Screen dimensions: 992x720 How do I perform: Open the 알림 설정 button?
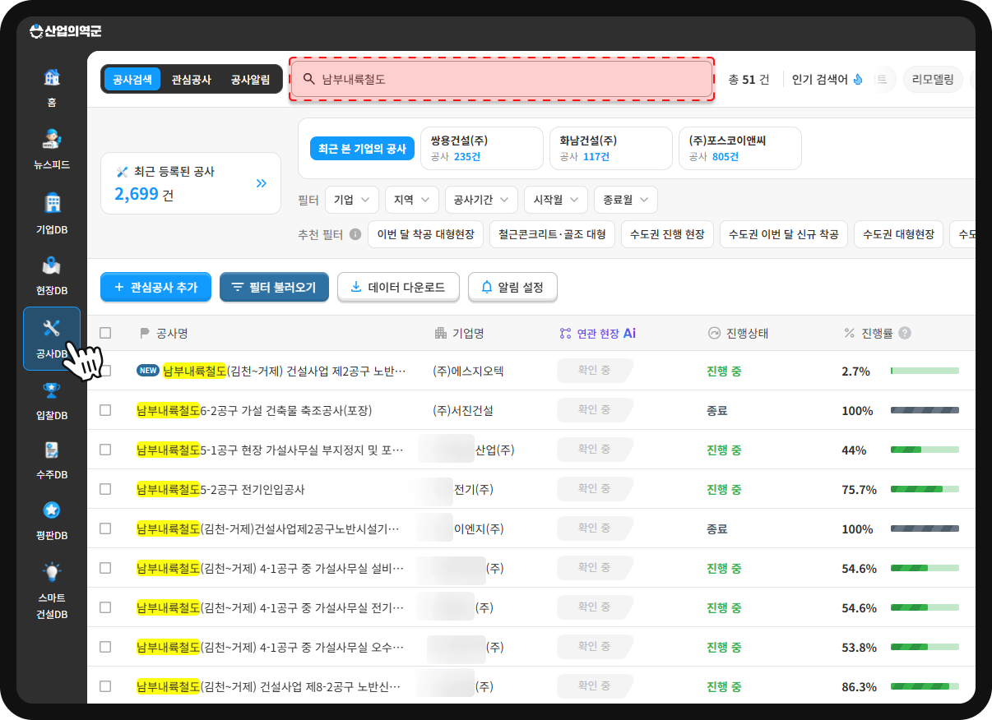pos(512,287)
